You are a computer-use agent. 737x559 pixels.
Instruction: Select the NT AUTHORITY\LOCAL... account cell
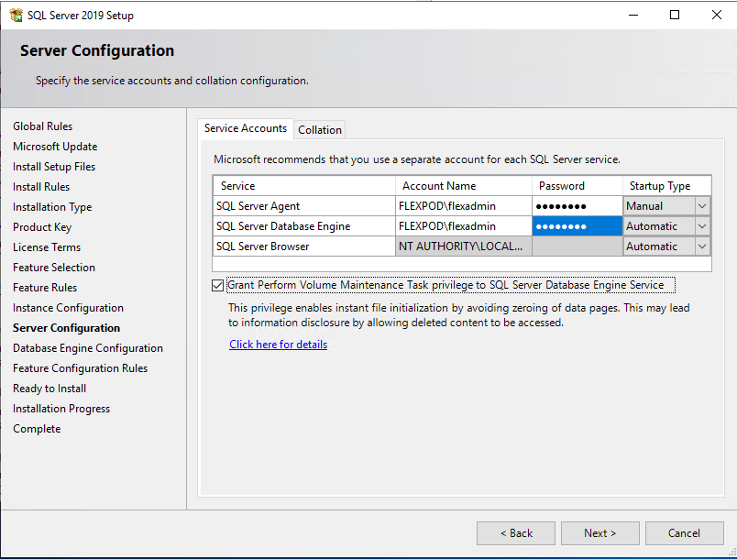pos(464,247)
